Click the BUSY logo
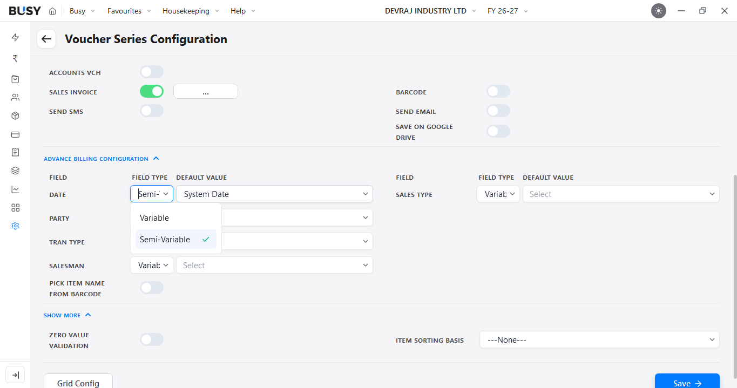 (x=25, y=11)
